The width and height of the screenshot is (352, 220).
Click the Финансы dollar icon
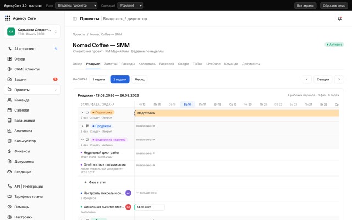tap(9, 151)
